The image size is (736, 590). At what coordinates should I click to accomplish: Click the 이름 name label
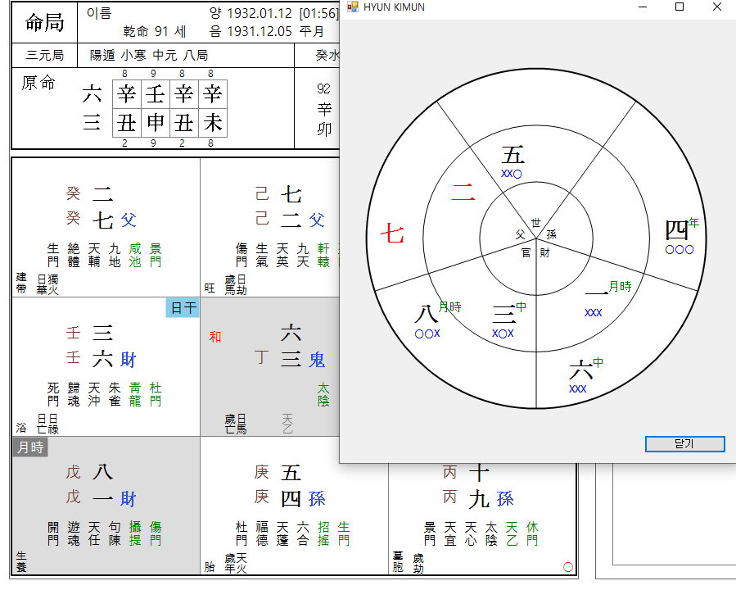tap(99, 13)
